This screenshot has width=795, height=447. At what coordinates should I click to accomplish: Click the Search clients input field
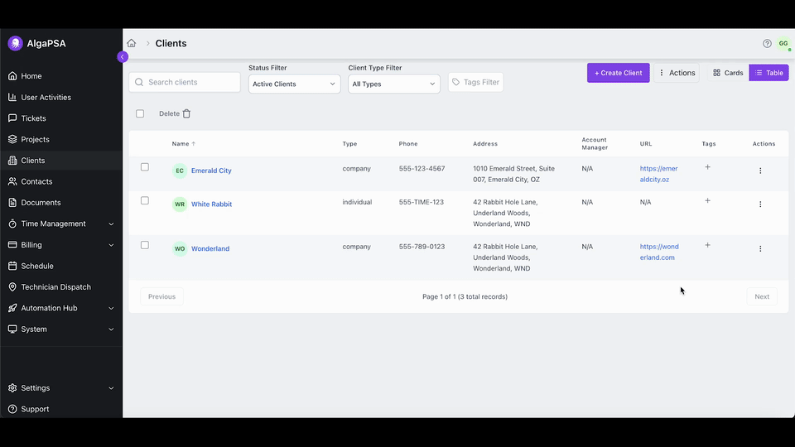pyautogui.click(x=185, y=82)
